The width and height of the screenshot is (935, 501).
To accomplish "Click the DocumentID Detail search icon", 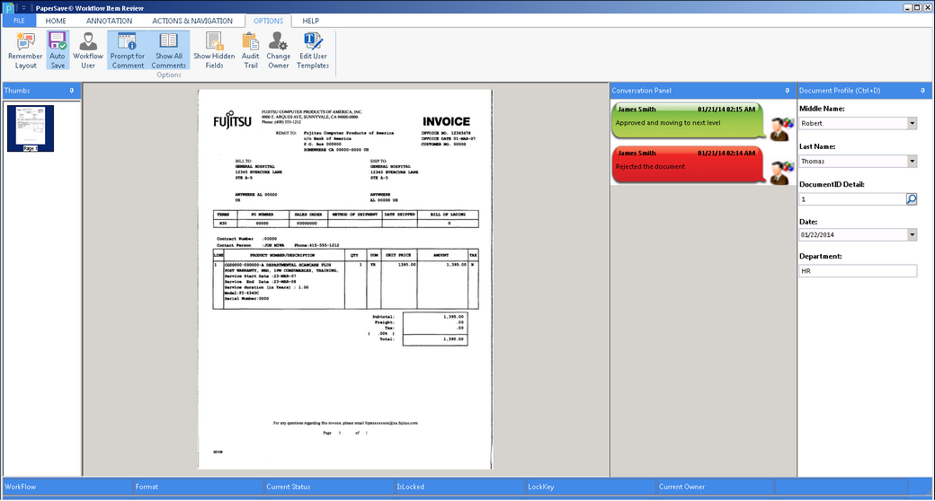I will click(x=912, y=198).
